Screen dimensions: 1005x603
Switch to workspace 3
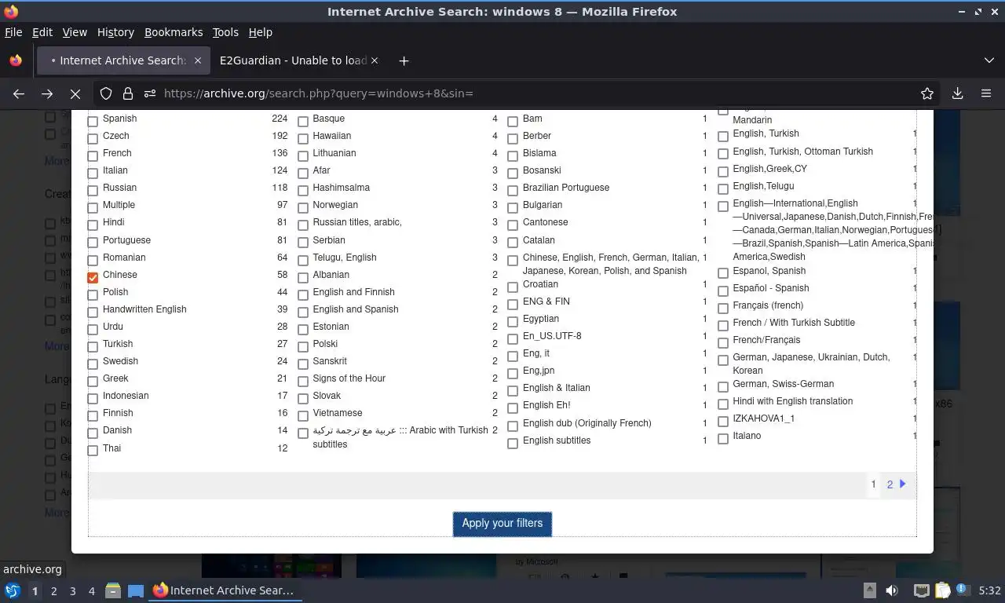(x=72, y=591)
